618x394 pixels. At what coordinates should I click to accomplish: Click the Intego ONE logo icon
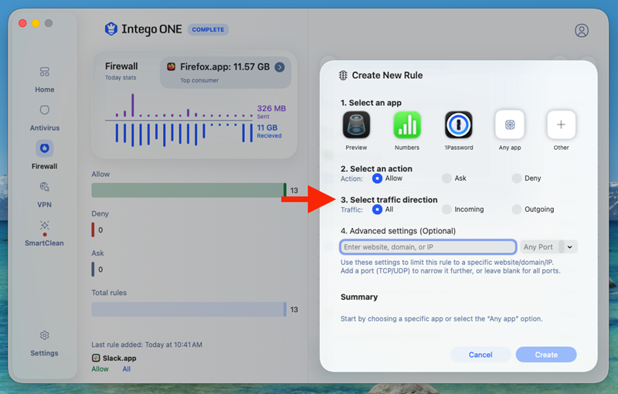coord(111,29)
